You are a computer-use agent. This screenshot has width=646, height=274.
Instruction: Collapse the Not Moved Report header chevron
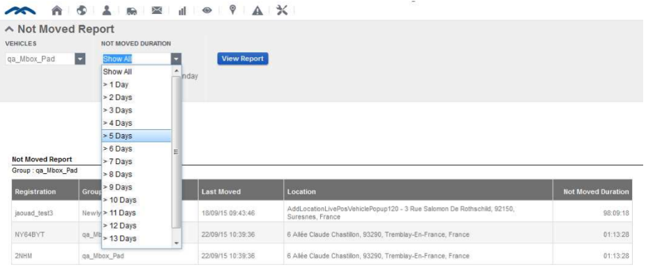[10, 29]
